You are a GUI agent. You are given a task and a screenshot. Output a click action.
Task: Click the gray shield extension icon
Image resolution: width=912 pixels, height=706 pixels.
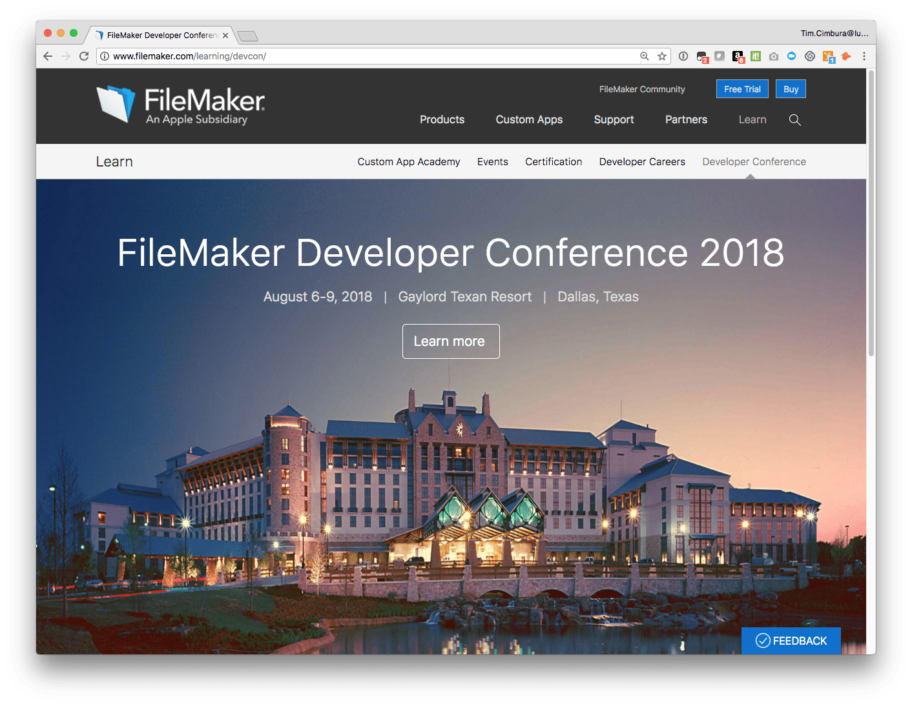720,56
